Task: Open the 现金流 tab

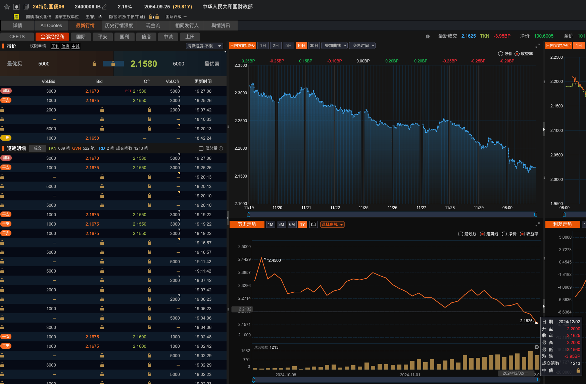Action: pos(153,26)
